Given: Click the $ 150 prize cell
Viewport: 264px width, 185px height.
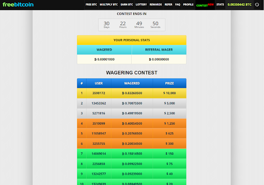Looking at the screenshot, I should coord(170,154).
